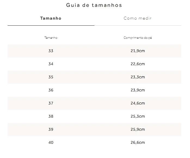Viewport: 190px width, 158px height.
Task: Click the 21,9cm foot length value
Action: pyautogui.click(x=138, y=51)
